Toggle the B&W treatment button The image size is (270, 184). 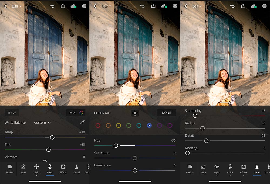pos(12,113)
